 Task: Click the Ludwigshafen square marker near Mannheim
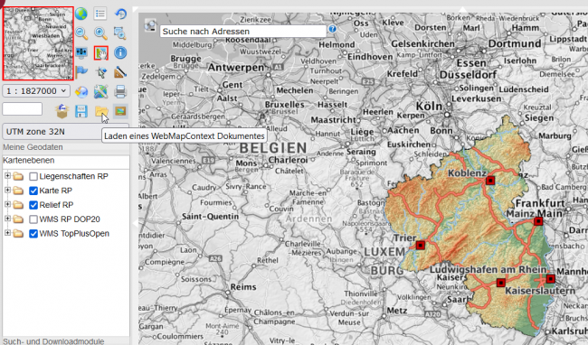[550, 279]
